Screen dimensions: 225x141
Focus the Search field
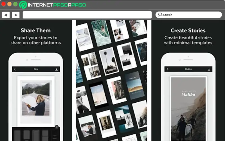click(189, 15)
